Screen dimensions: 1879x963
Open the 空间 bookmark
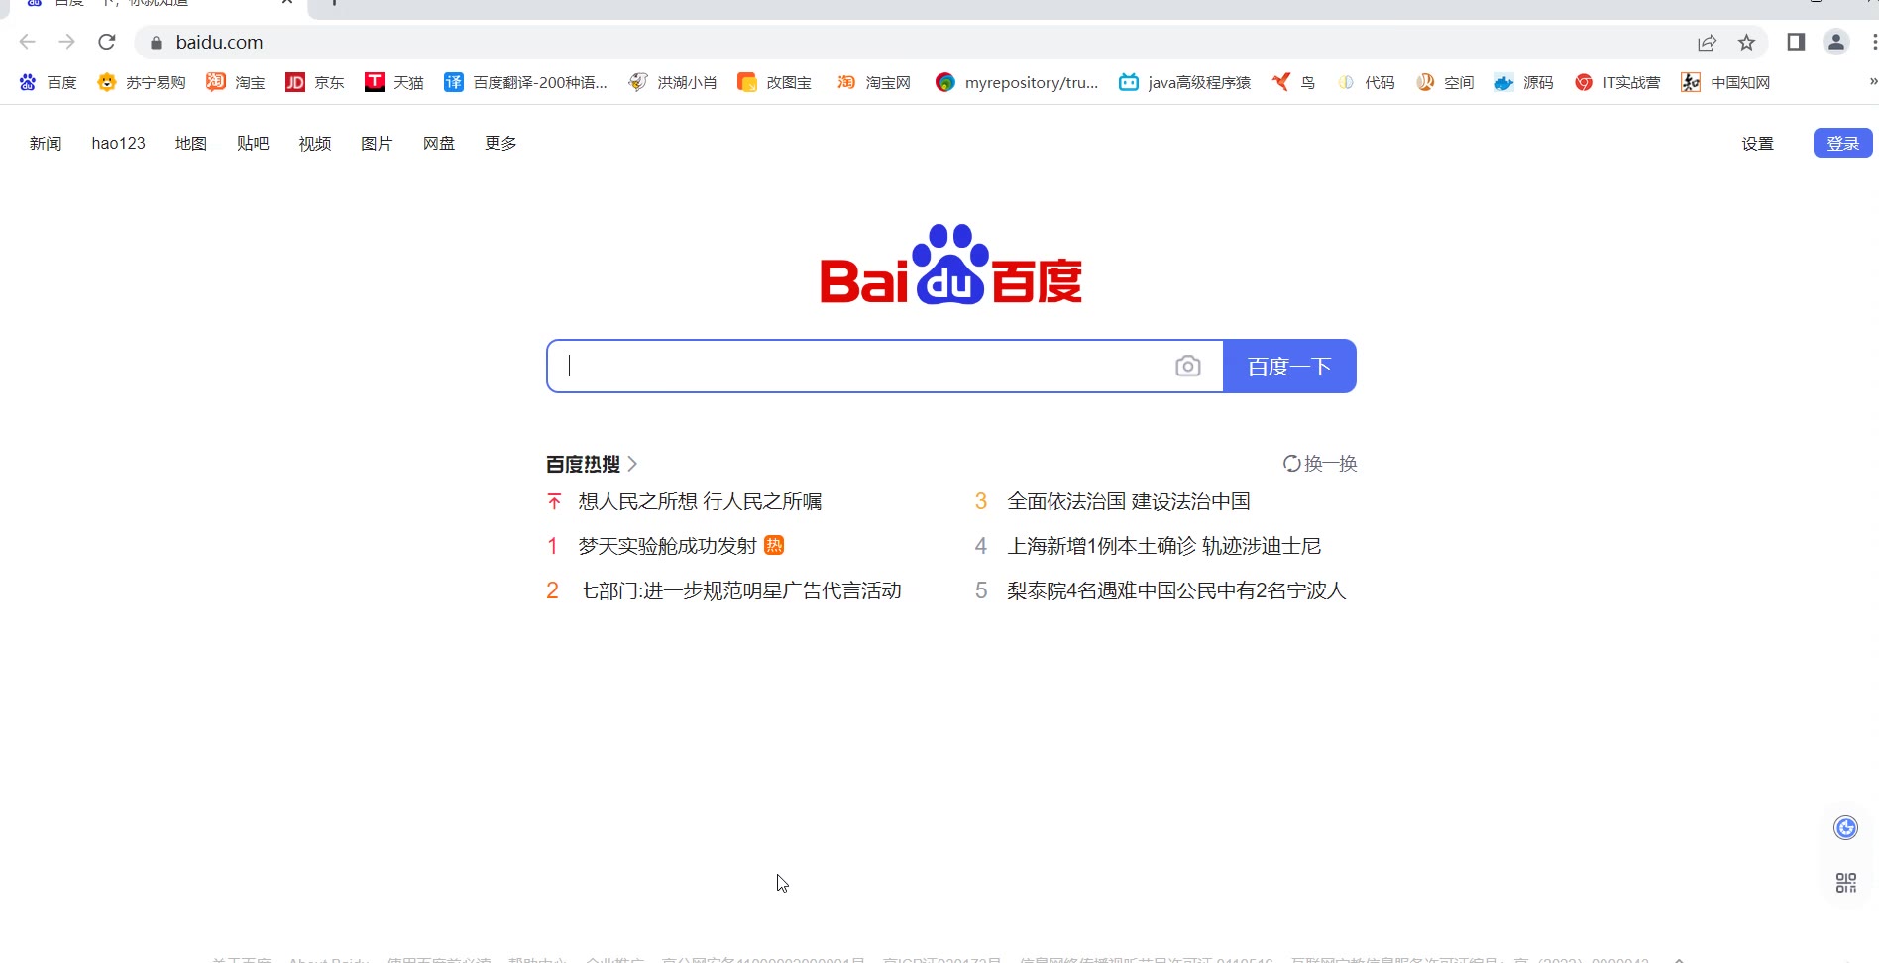click(1445, 82)
